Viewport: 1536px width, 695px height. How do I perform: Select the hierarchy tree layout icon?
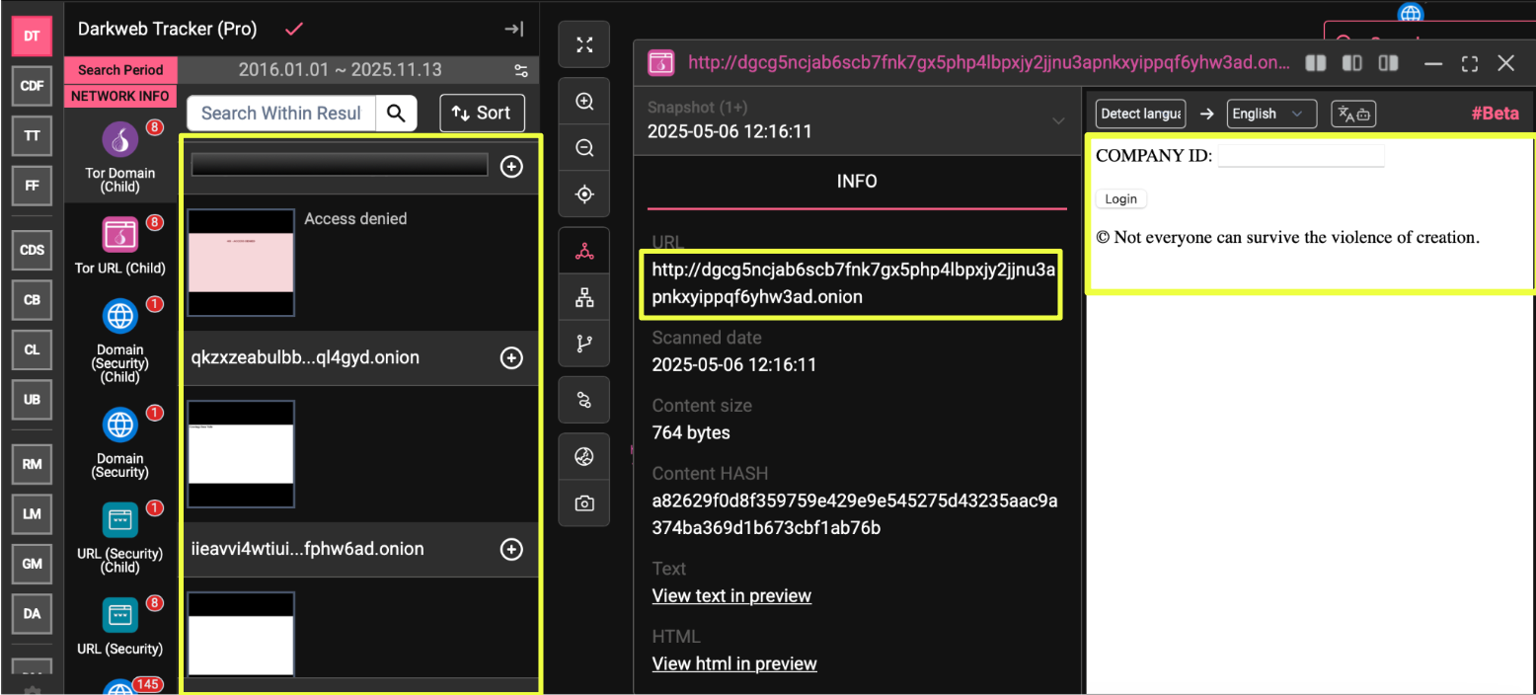tap(584, 297)
